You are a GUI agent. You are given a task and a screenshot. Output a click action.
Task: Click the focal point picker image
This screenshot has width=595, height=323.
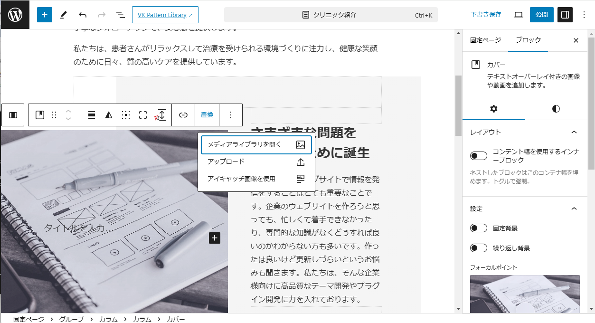pos(525,294)
